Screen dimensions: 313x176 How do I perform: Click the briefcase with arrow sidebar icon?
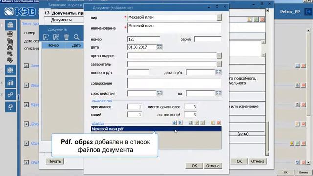pyautogui.click(x=10, y=53)
